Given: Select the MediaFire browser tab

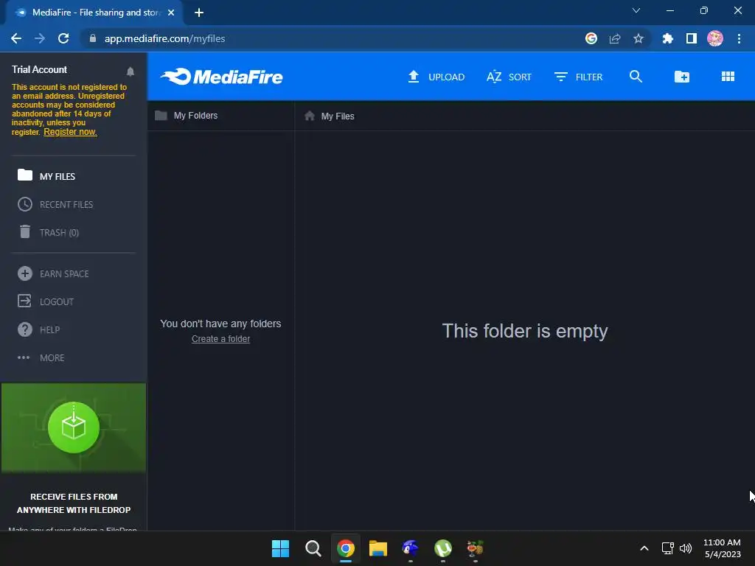Looking at the screenshot, I should pos(95,13).
